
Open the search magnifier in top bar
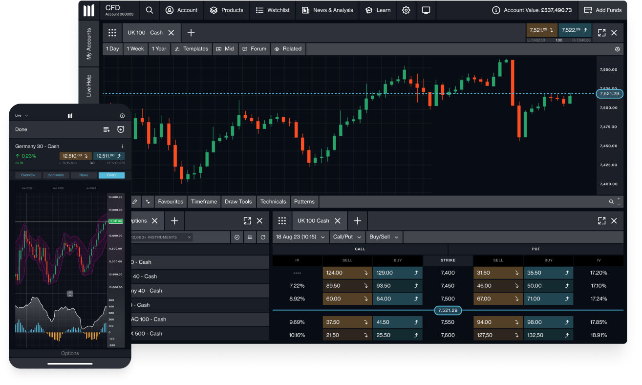click(x=150, y=10)
